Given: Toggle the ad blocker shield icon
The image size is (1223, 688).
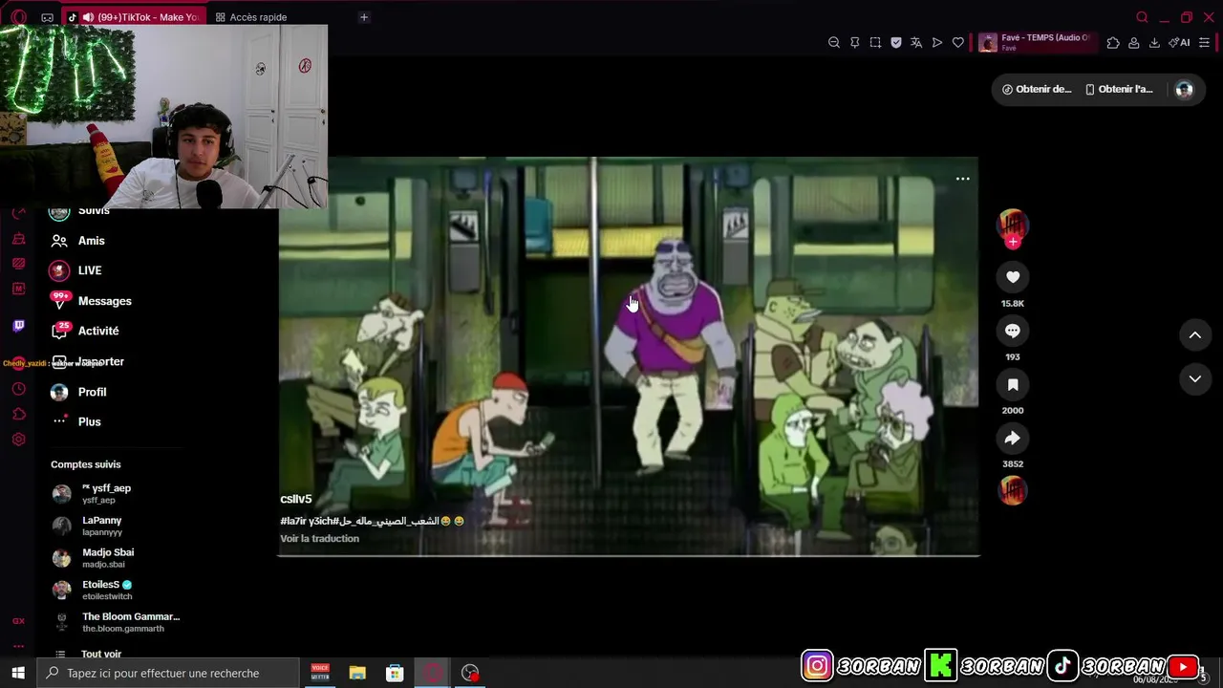Looking at the screenshot, I should point(896,42).
